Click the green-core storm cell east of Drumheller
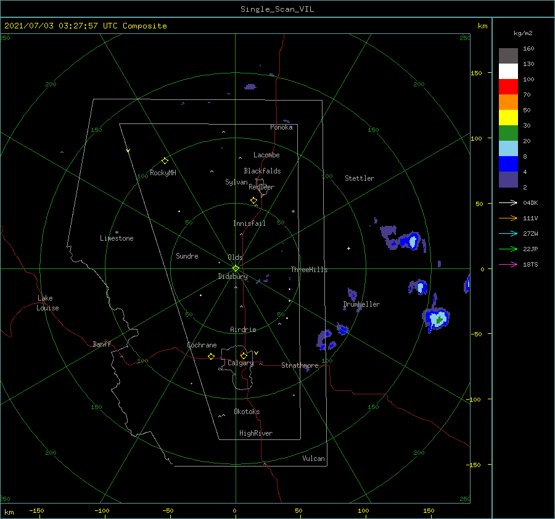 pos(436,318)
